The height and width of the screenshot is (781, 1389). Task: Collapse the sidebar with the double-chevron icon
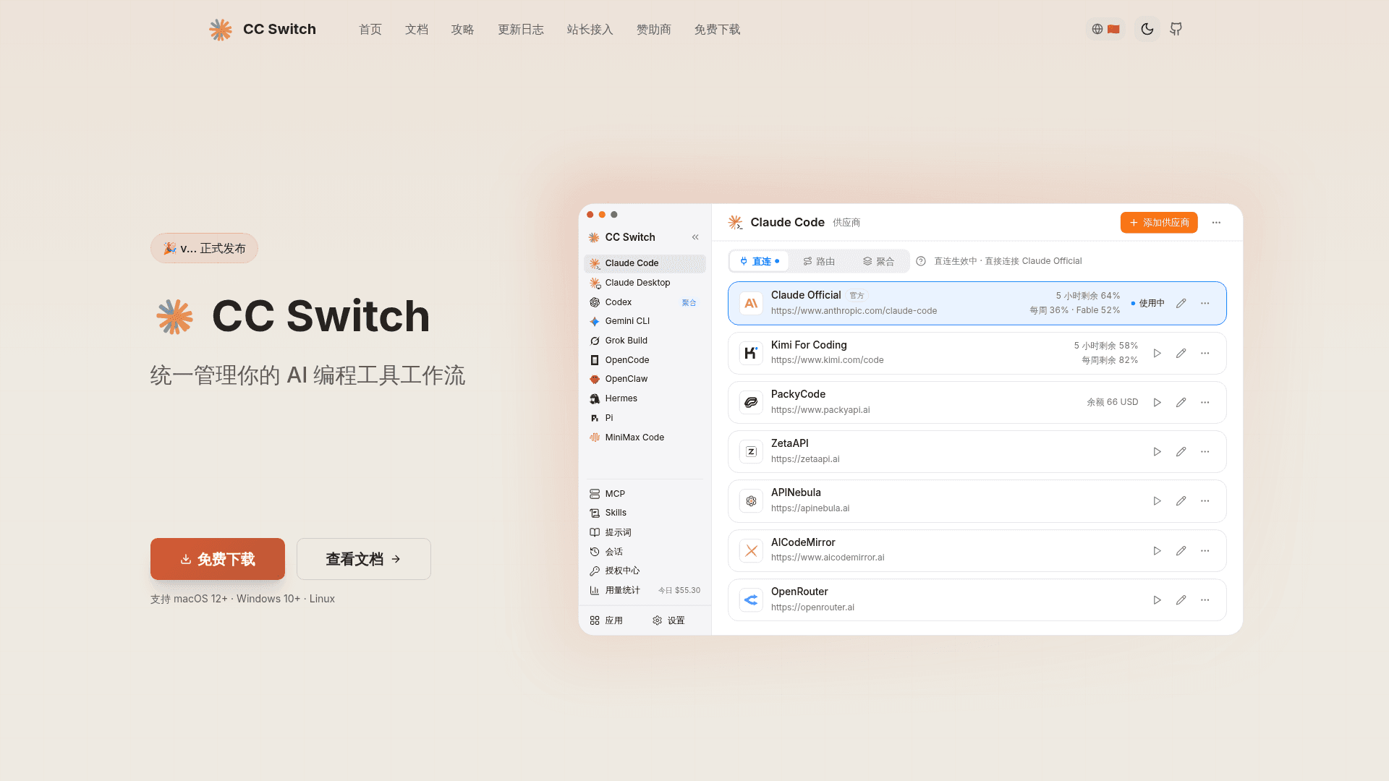695,237
